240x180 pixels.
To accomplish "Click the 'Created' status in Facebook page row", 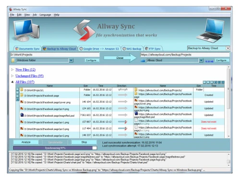I will 209,95.
